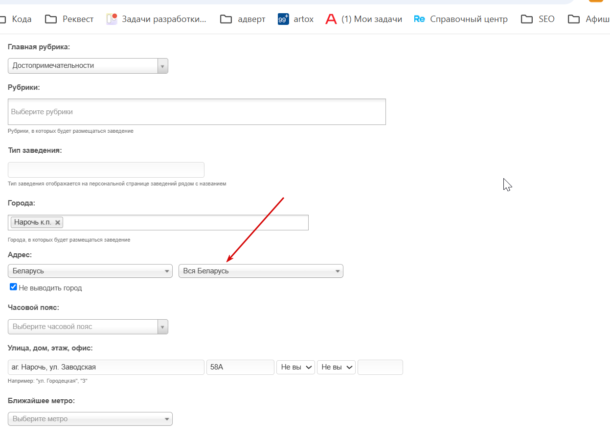Screen dimensions: 610x430
Task: Open the Беларусь country dropdown
Action: pos(90,271)
